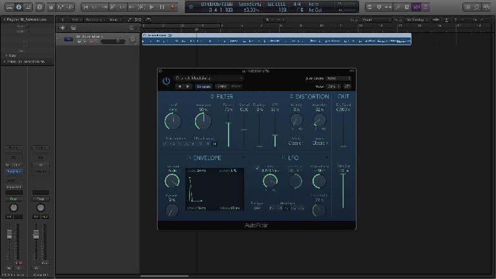Open the Drag mode No Overlap dropdown
The width and height of the screenshot is (496, 279).
coord(417,19)
